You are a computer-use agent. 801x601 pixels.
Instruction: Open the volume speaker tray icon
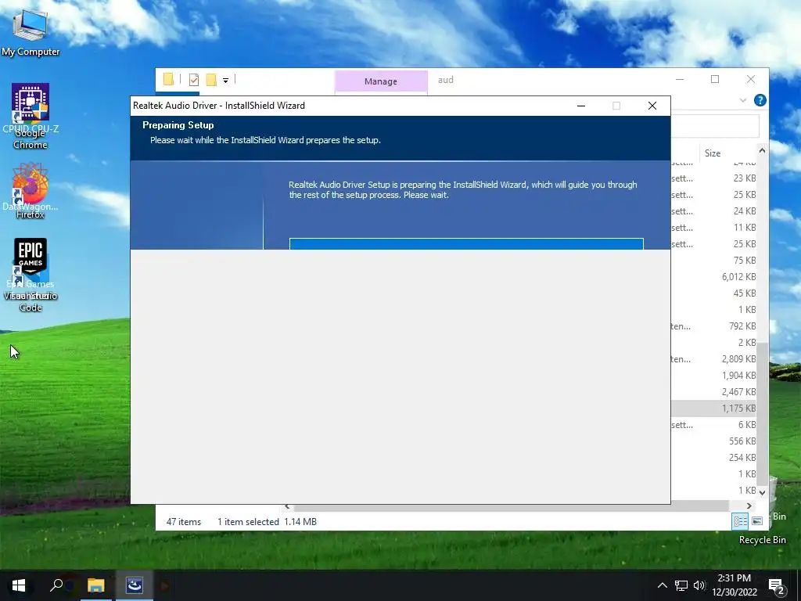(699, 585)
